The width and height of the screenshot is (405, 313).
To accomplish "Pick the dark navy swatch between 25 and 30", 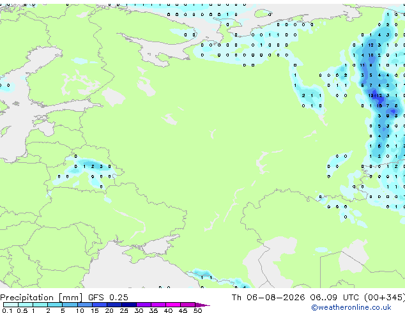I will 129,305.
